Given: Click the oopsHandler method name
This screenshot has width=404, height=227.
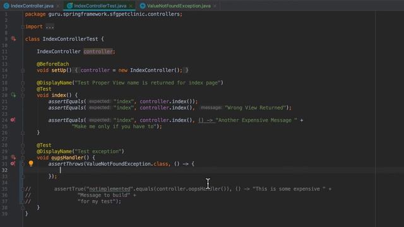Looking at the screenshot, I should click(68, 158).
